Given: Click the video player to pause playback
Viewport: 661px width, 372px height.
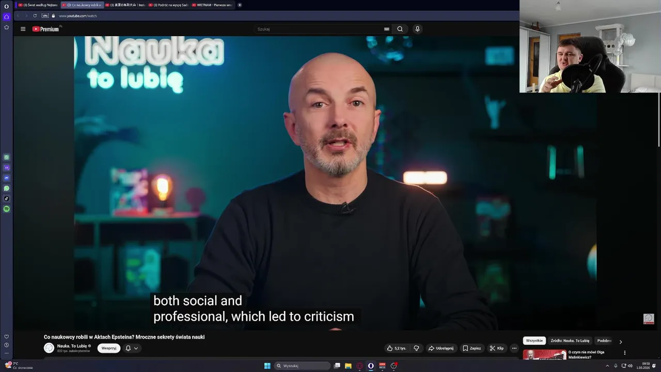Looking at the screenshot, I should (x=335, y=183).
